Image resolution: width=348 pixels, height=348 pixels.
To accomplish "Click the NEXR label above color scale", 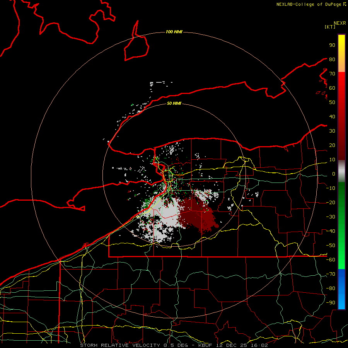I will (340, 23).
